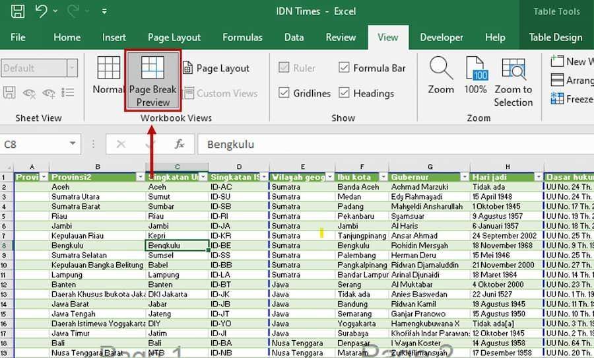The image size is (594, 358).
Task: Switch to Page Layout workbook view
Action: click(x=216, y=68)
